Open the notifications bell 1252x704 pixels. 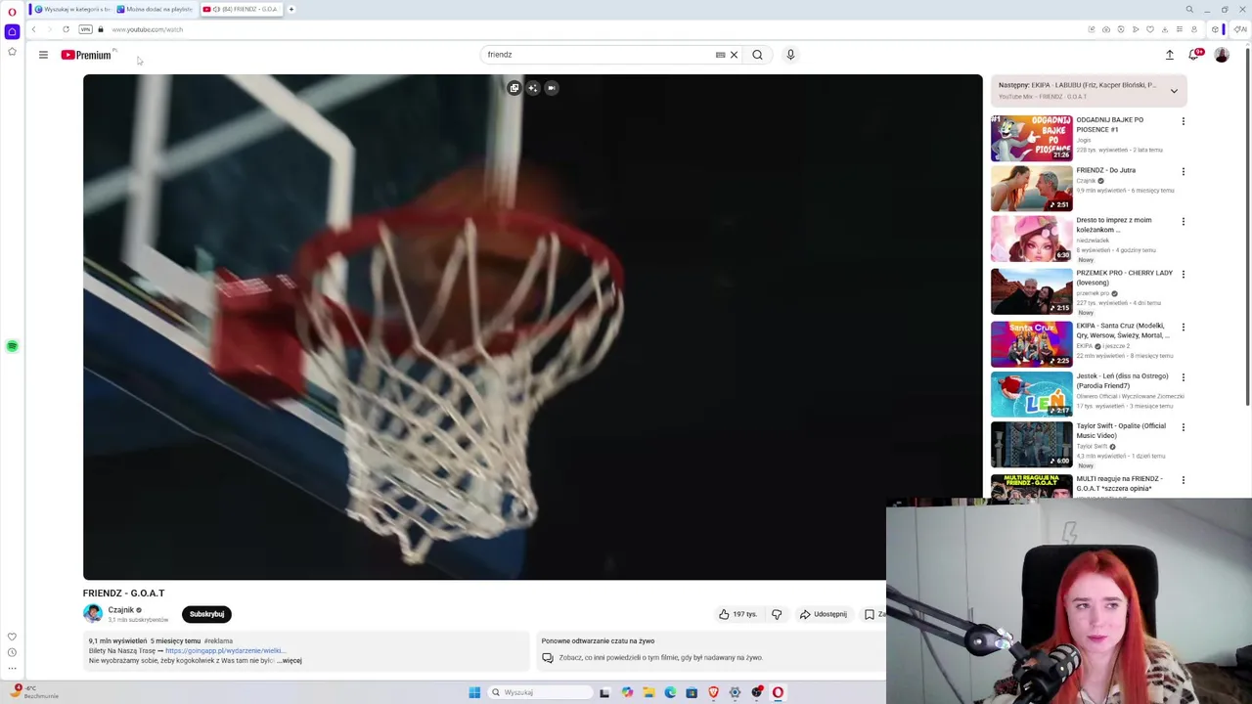pos(1193,55)
